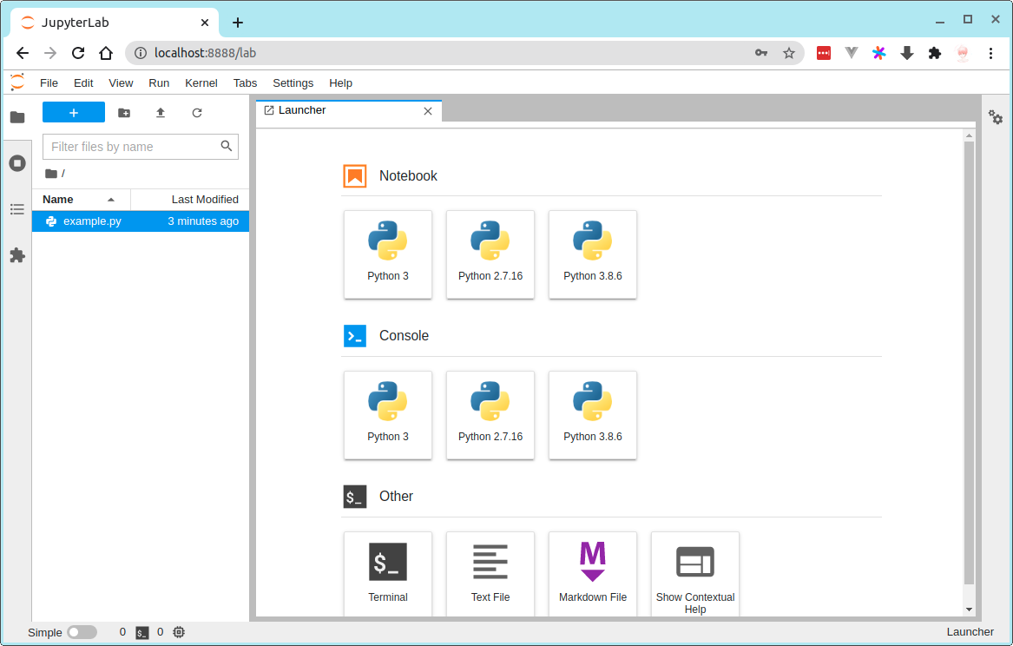Close the JupyterLab browser tab

(x=205, y=23)
